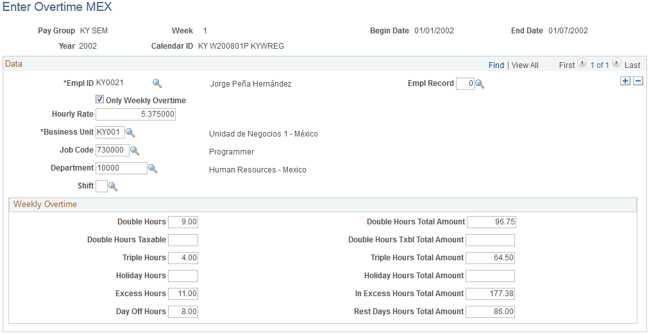649x334 pixels.
Task: Click the Enter Overtime MEX page title
Action: click(57, 7)
